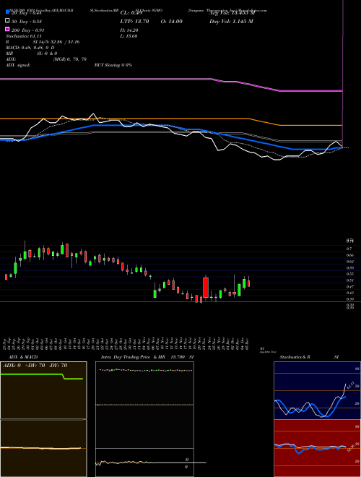Click the red RSI panel blue line
Screen dimensions: 361x477
[x=310, y=448]
